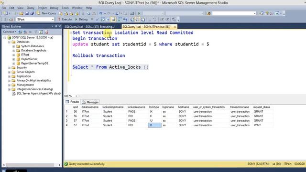Click the Save disk icon in toolbar

click(27, 13)
